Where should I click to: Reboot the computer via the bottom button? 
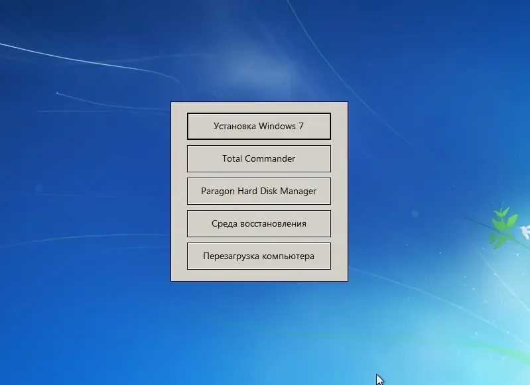259,256
